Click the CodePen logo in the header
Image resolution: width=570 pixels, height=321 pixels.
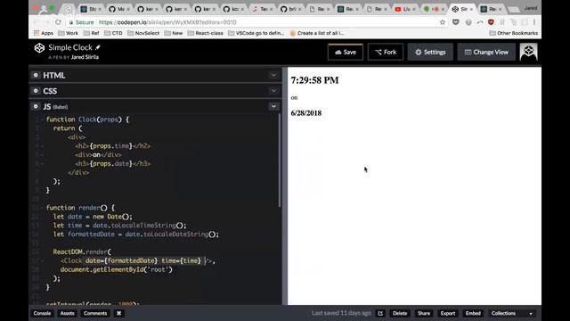tap(39, 48)
